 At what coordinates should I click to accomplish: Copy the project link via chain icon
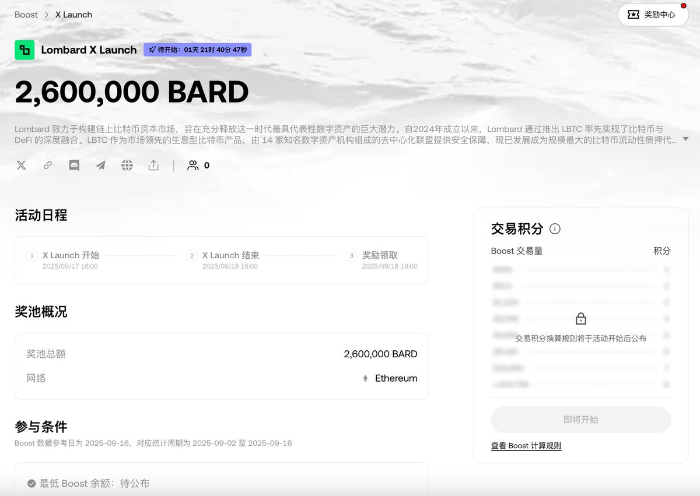[x=48, y=166]
